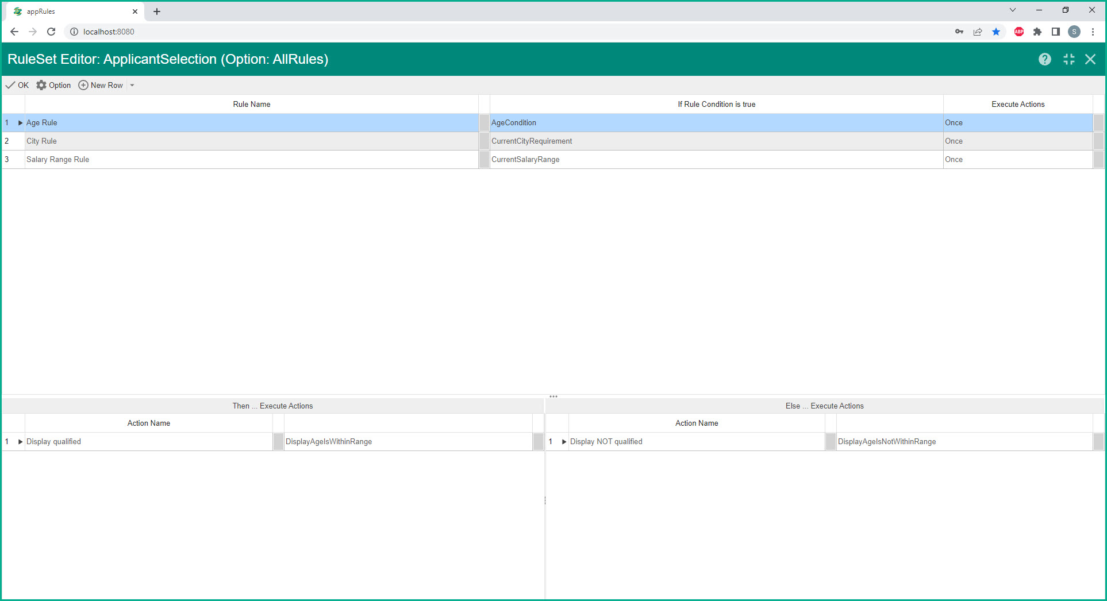Close the RuleSet Editor with the X icon

1090,59
